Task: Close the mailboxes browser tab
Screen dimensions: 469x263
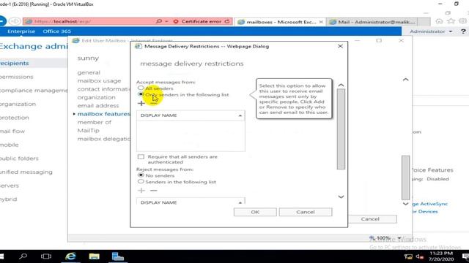Action: click(x=321, y=22)
